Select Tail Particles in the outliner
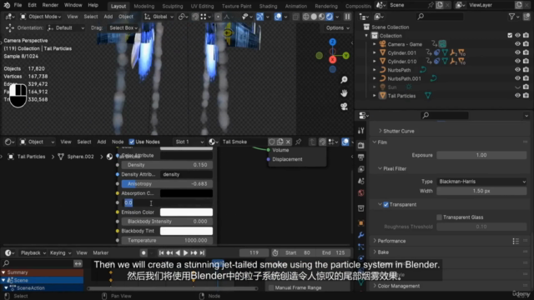This screenshot has width=534, height=300. coord(401,96)
